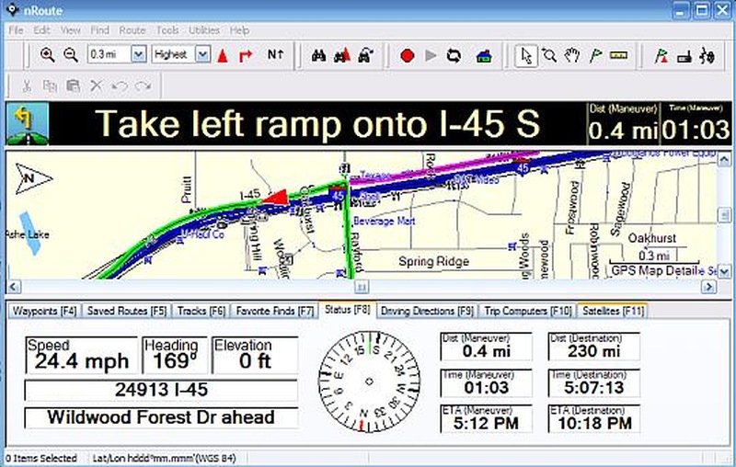Select the Zoom tool magnifier

[x=548, y=55]
